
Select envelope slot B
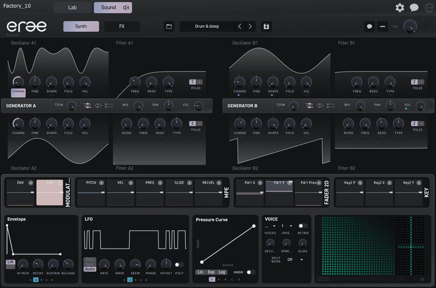[x=41, y=280]
